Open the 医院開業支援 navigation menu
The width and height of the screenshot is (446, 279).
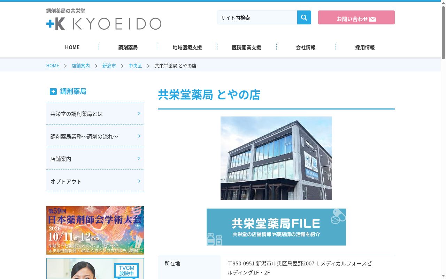point(246,47)
